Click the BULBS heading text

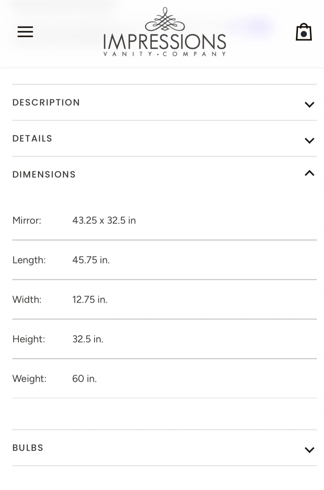28,448
